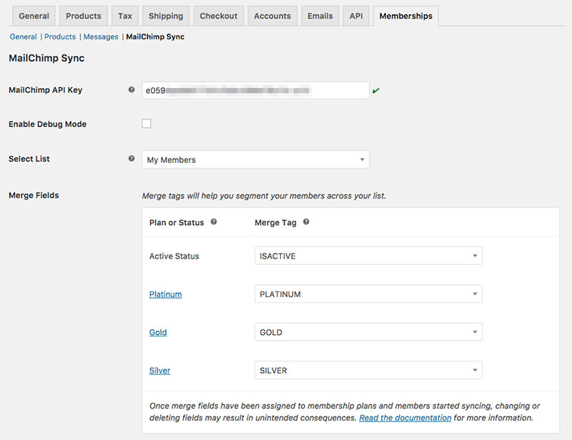Open the API tab
572x440 pixels.
[356, 16]
